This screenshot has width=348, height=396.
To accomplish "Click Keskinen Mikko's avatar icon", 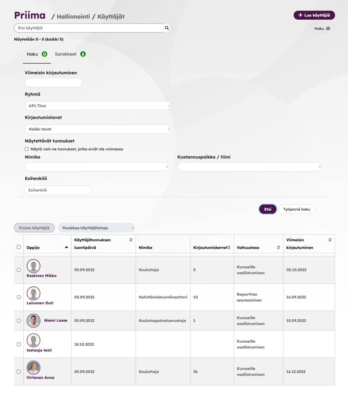I will pos(34,266).
